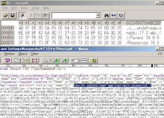Screen dimensions: 164x118
Task: Open the BZ Edit menu
Action: (x=14, y=8)
